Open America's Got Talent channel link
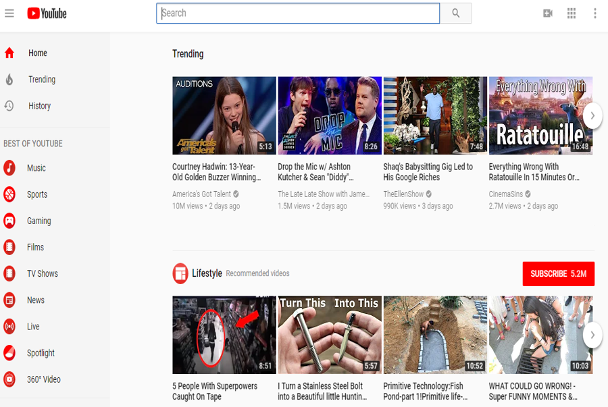Image resolution: width=608 pixels, height=407 pixels. 201,194
